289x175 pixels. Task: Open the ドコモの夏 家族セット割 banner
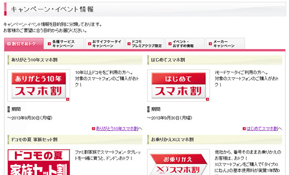click(39, 162)
